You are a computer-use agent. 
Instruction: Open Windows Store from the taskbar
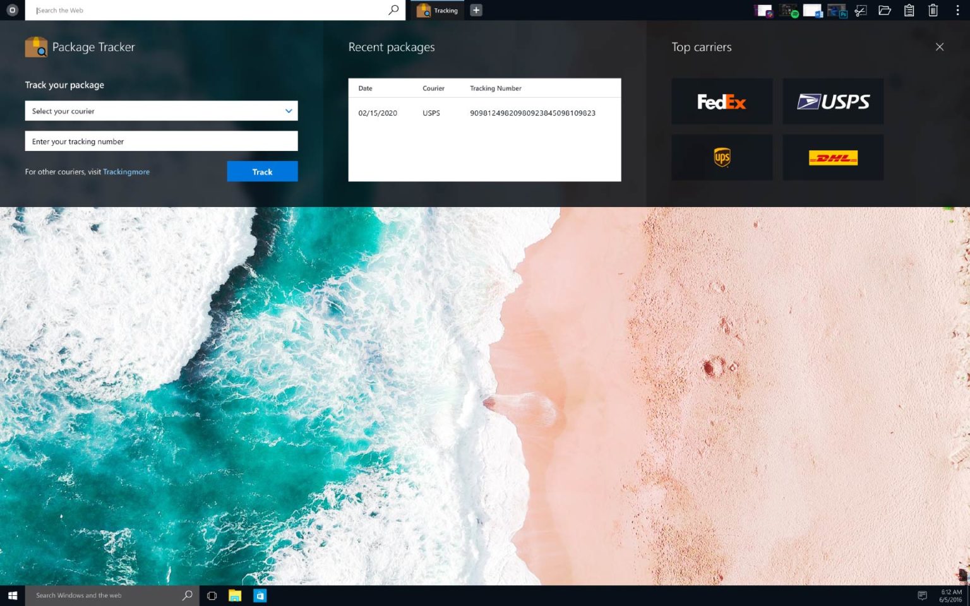coord(260,595)
